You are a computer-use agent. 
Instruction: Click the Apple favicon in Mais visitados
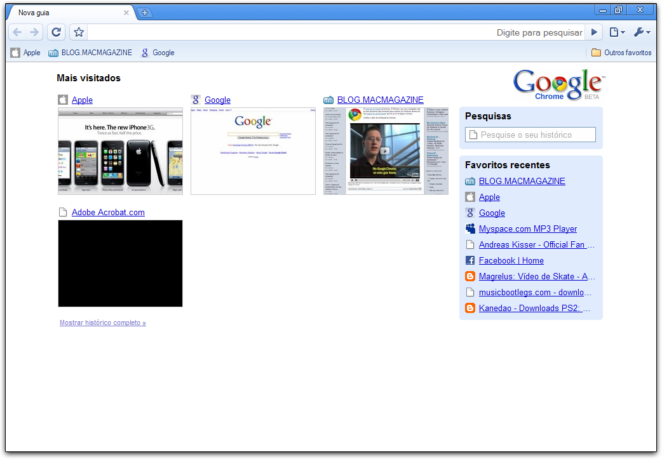63,100
